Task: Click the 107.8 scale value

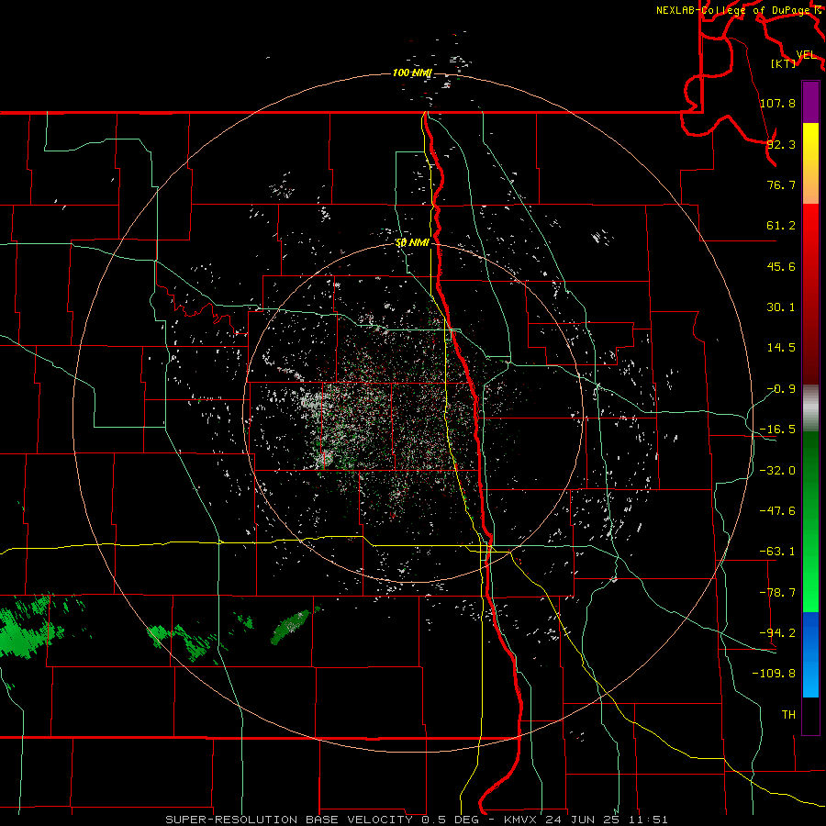Action: [x=777, y=103]
